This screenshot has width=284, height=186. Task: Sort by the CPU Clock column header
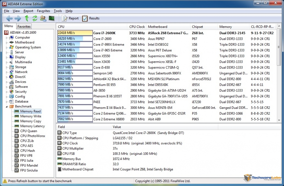136,27
